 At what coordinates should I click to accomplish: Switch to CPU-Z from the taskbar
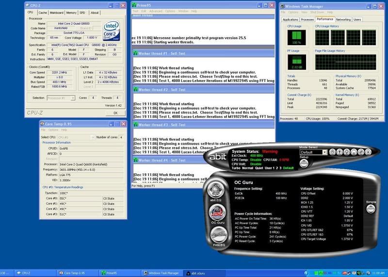click(x=34, y=273)
